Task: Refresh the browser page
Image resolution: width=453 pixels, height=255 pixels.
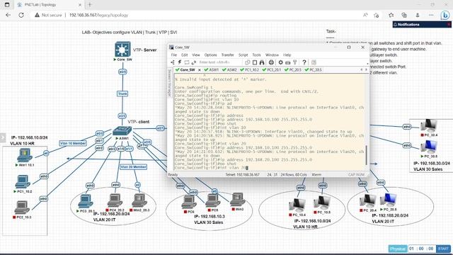Action: coord(21,15)
